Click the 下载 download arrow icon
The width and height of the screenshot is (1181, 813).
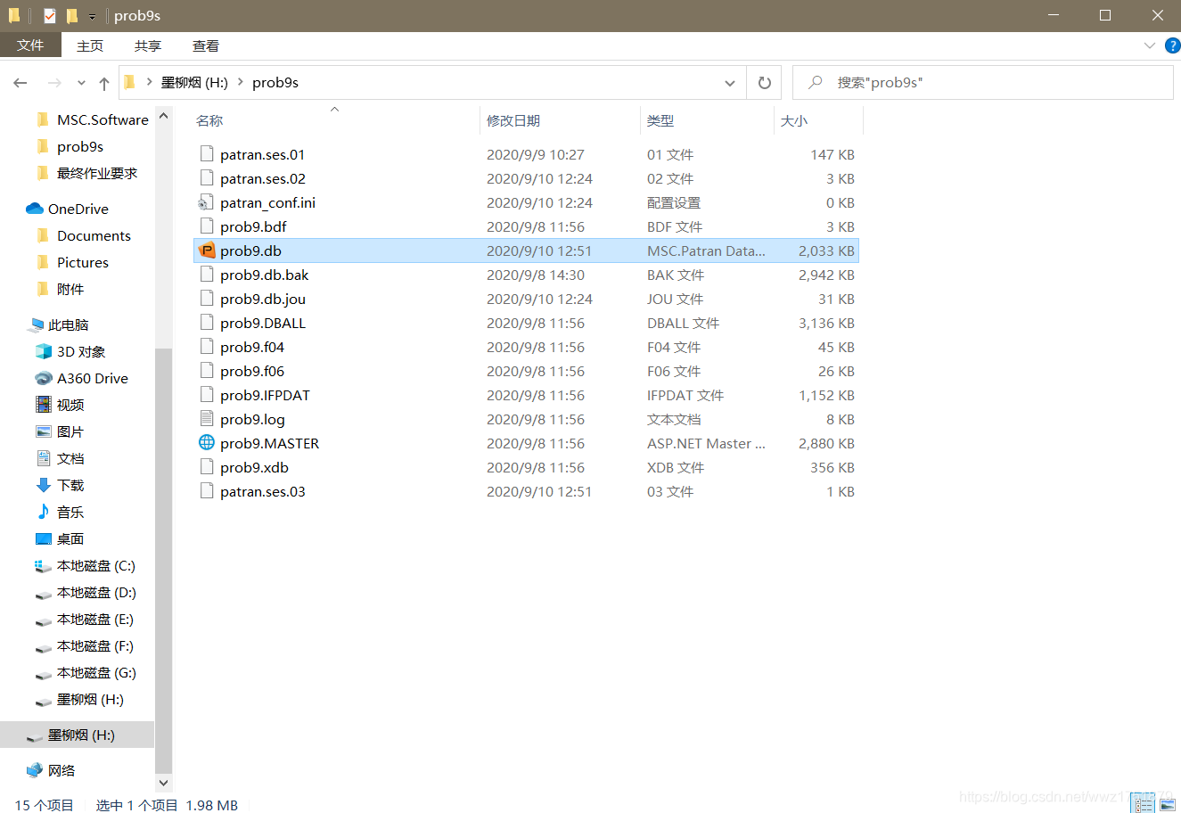click(x=44, y=485)
